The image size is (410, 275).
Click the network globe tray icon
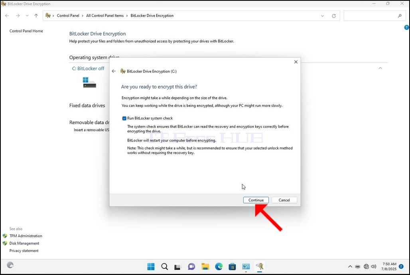tap(366, 267)
